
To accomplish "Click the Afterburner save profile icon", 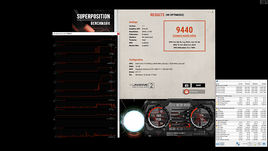I will click(207, 134).
